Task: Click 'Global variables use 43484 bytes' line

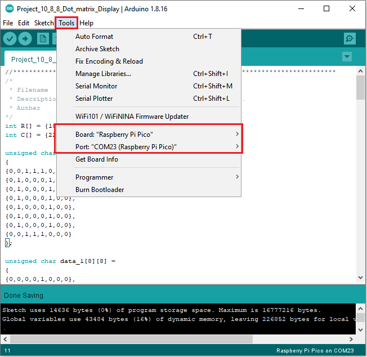Action: pos(179,319)
